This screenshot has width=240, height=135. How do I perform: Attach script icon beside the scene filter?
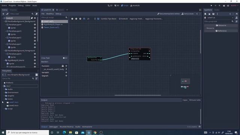37,14
